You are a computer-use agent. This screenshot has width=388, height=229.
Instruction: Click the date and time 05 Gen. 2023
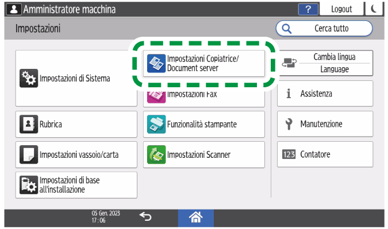click(106, 216)
